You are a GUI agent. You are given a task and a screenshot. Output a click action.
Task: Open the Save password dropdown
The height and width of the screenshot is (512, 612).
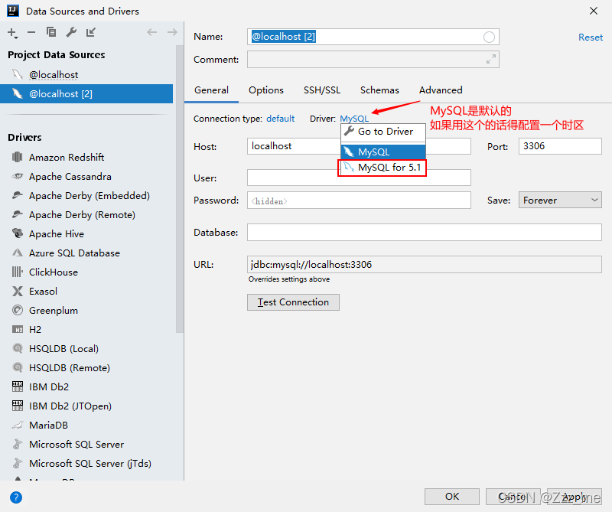pyautogui.click(x=560, y=200)
